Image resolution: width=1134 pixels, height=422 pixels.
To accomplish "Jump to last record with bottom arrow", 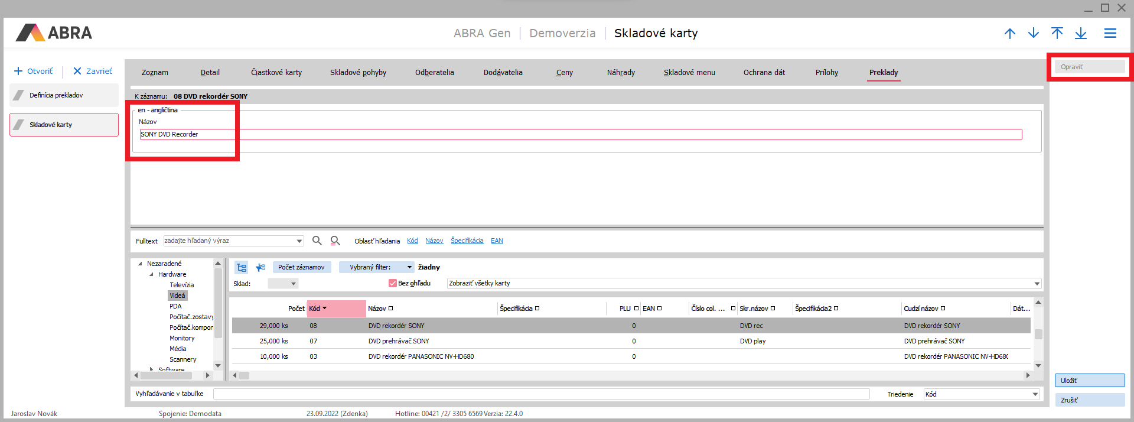I will pyautogui.click(x=1080, y=33).
